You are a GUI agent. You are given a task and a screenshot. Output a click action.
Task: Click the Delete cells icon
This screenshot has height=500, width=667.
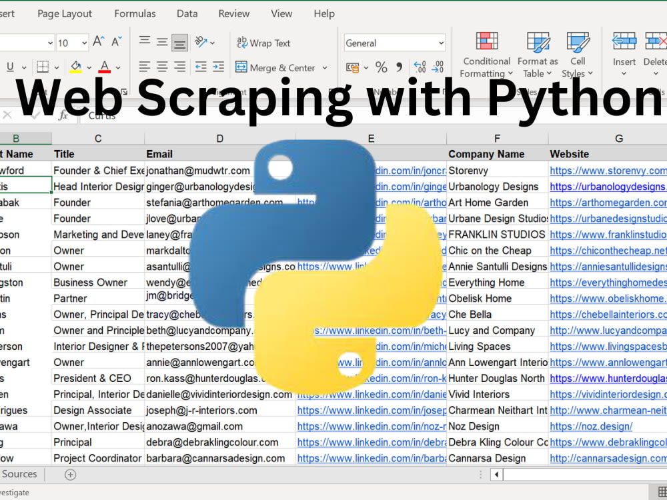point(656,41)
